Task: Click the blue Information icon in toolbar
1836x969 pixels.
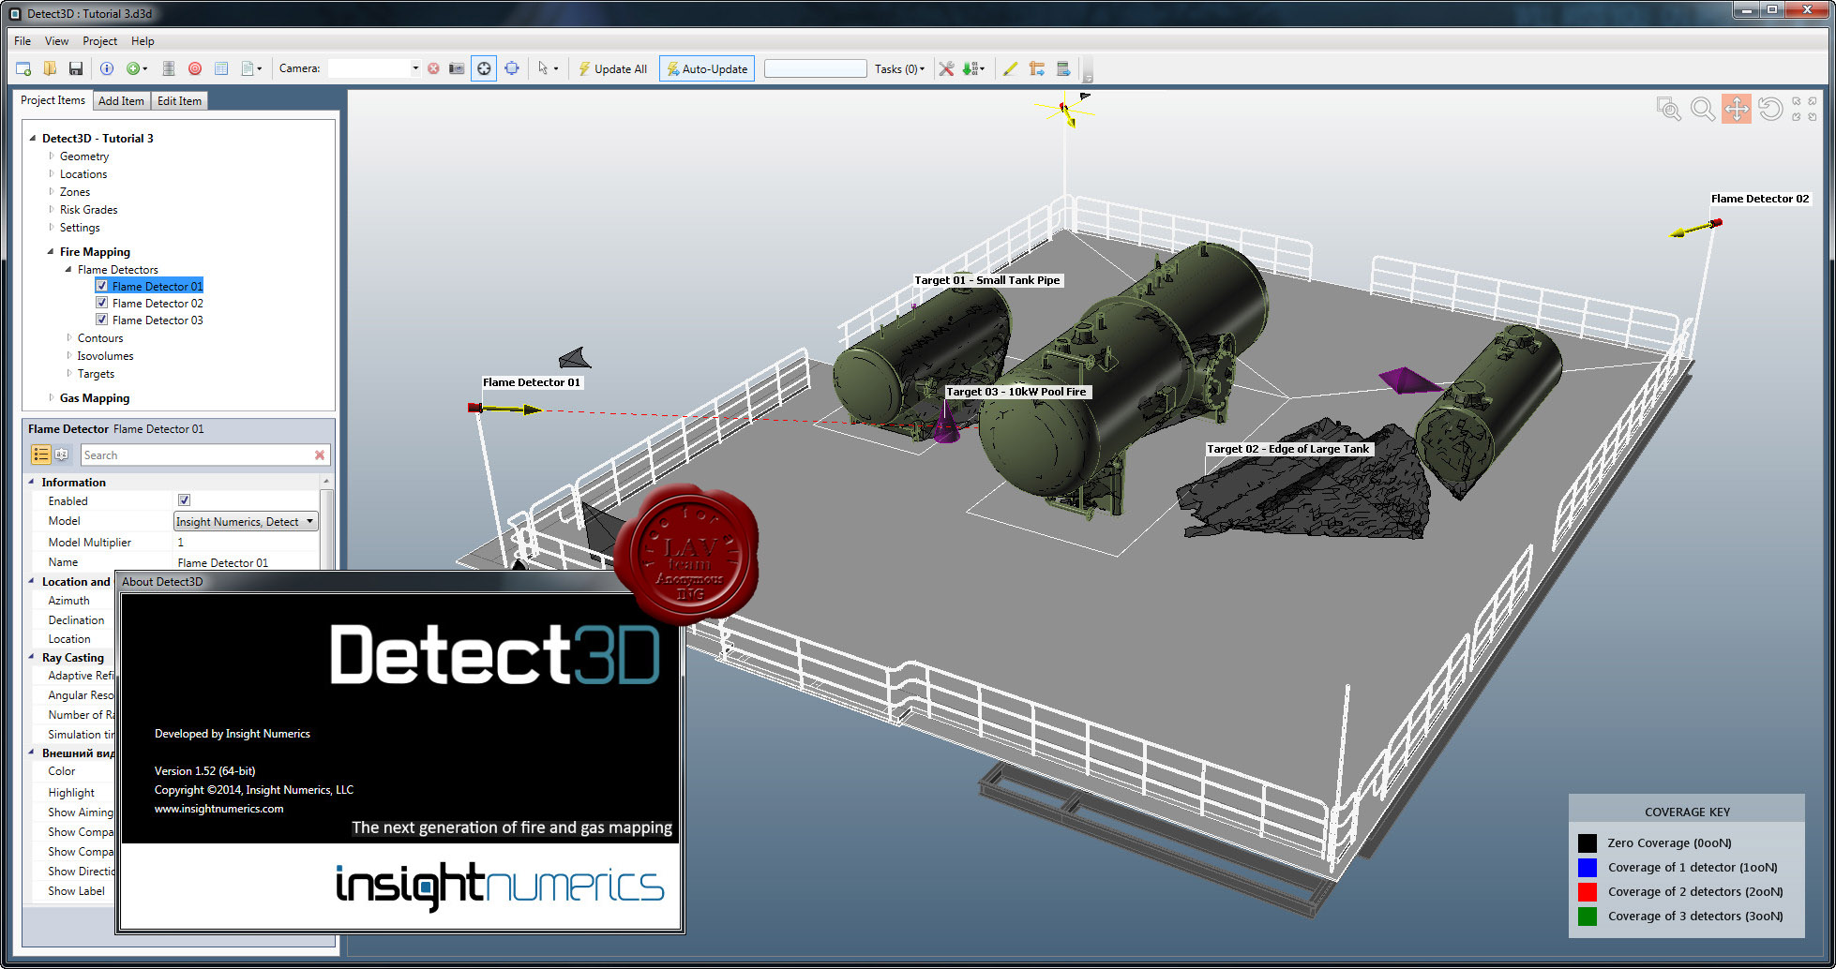Action: point(107,68)
